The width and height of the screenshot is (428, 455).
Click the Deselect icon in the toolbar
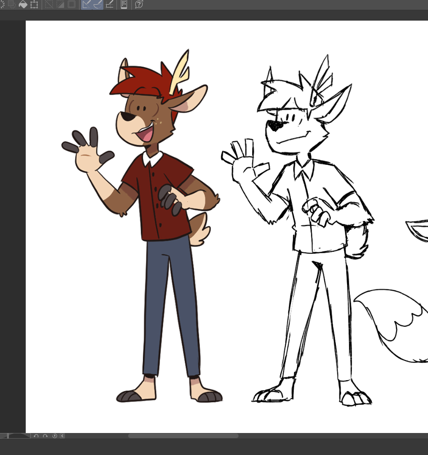pyautogui.click(x=48, y=4)
